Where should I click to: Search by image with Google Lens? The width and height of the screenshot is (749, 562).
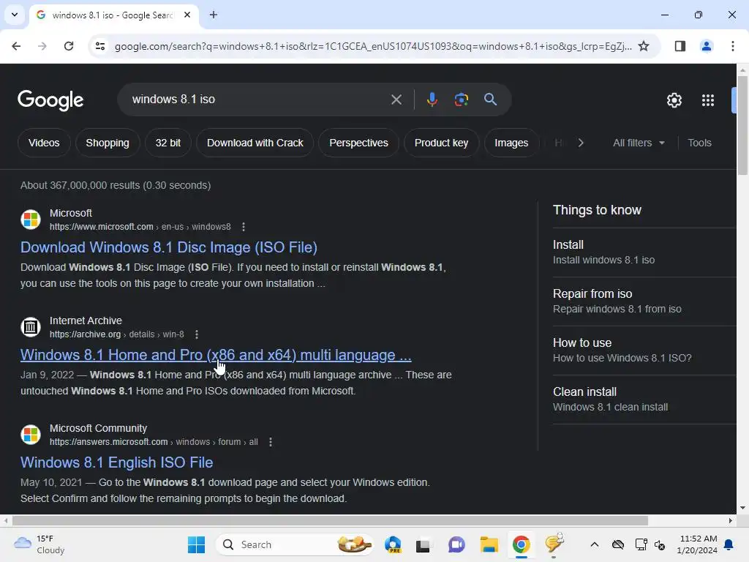[461, 100]
